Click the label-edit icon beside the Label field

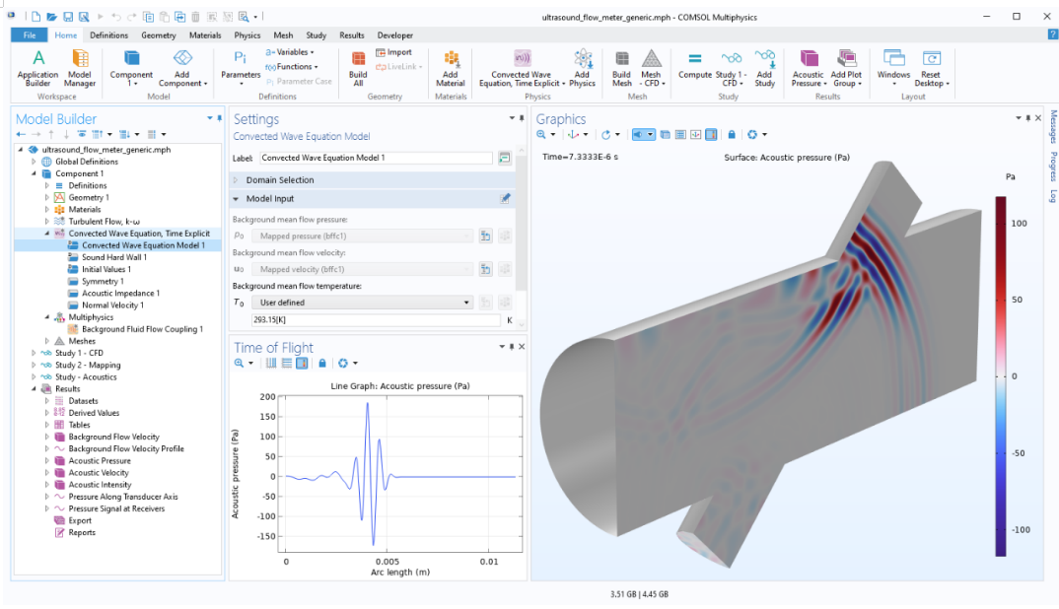[x=505, y=158]
